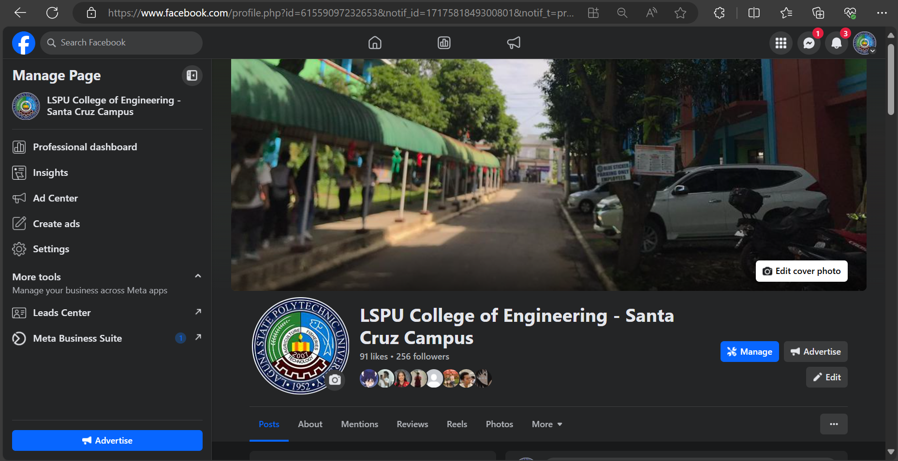This screenshot has width=898, height=461.
Task: Open the Messenger chats icon
Action: pos(809,43)
